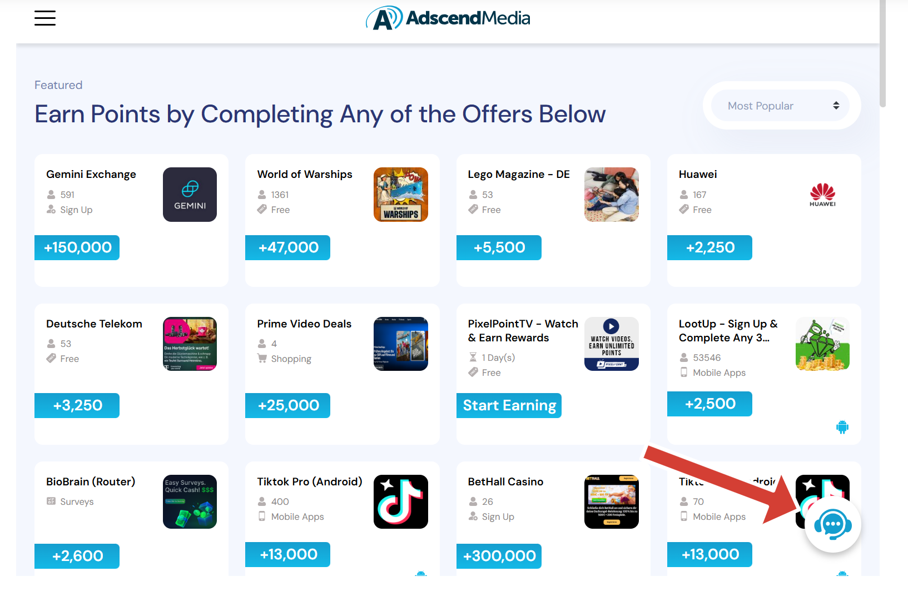Click the PixelPointTV play video icon

pos(611,326)
